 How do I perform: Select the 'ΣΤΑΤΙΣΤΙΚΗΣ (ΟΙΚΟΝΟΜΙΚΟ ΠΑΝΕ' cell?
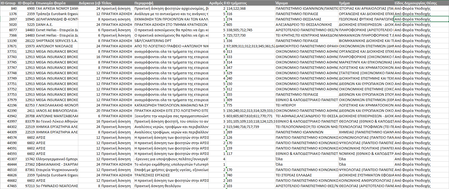[366, 73]
